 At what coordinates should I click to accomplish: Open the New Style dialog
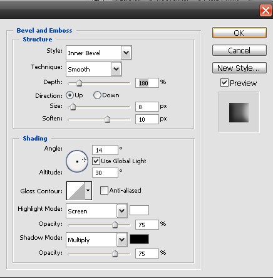coord(239,68)
